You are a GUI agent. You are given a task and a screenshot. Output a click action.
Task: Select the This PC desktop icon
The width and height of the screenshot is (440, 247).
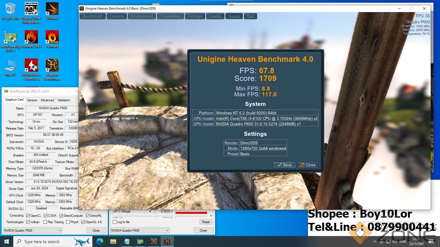(10, 68)
